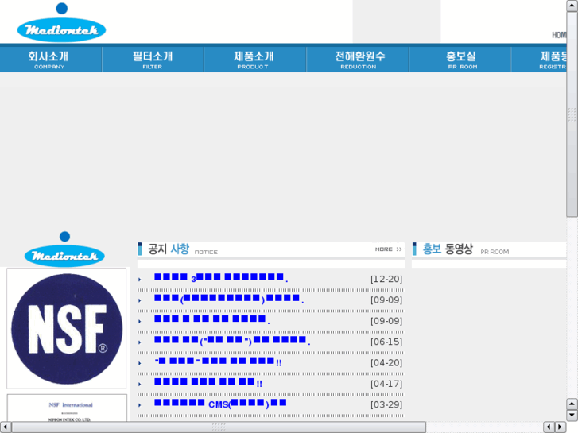Open the notice dated 06-15
Screen dimensions: 578x433
(x=232, y=341)
